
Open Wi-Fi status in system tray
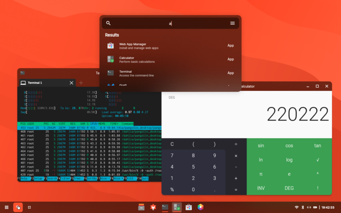(296, 207)
